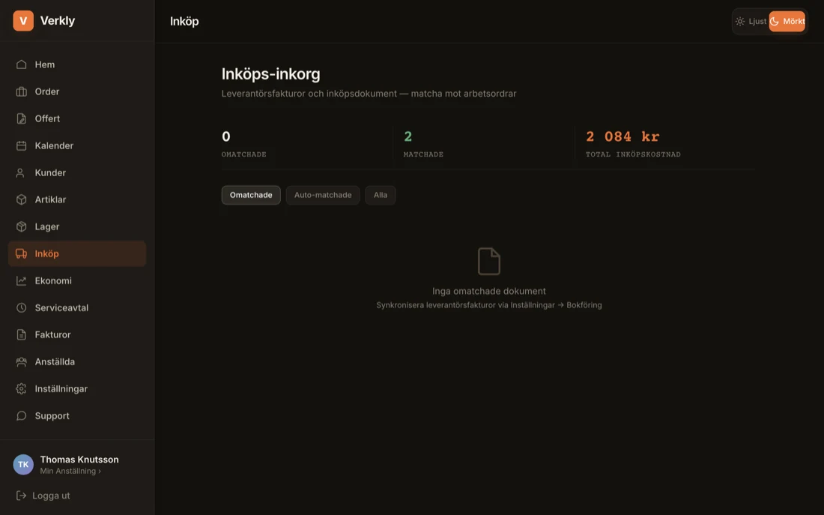Click the 2 084 kr total cost
The height and width of the screenshot is (515, 824).
pyautogui.click(x=622, y=136)
